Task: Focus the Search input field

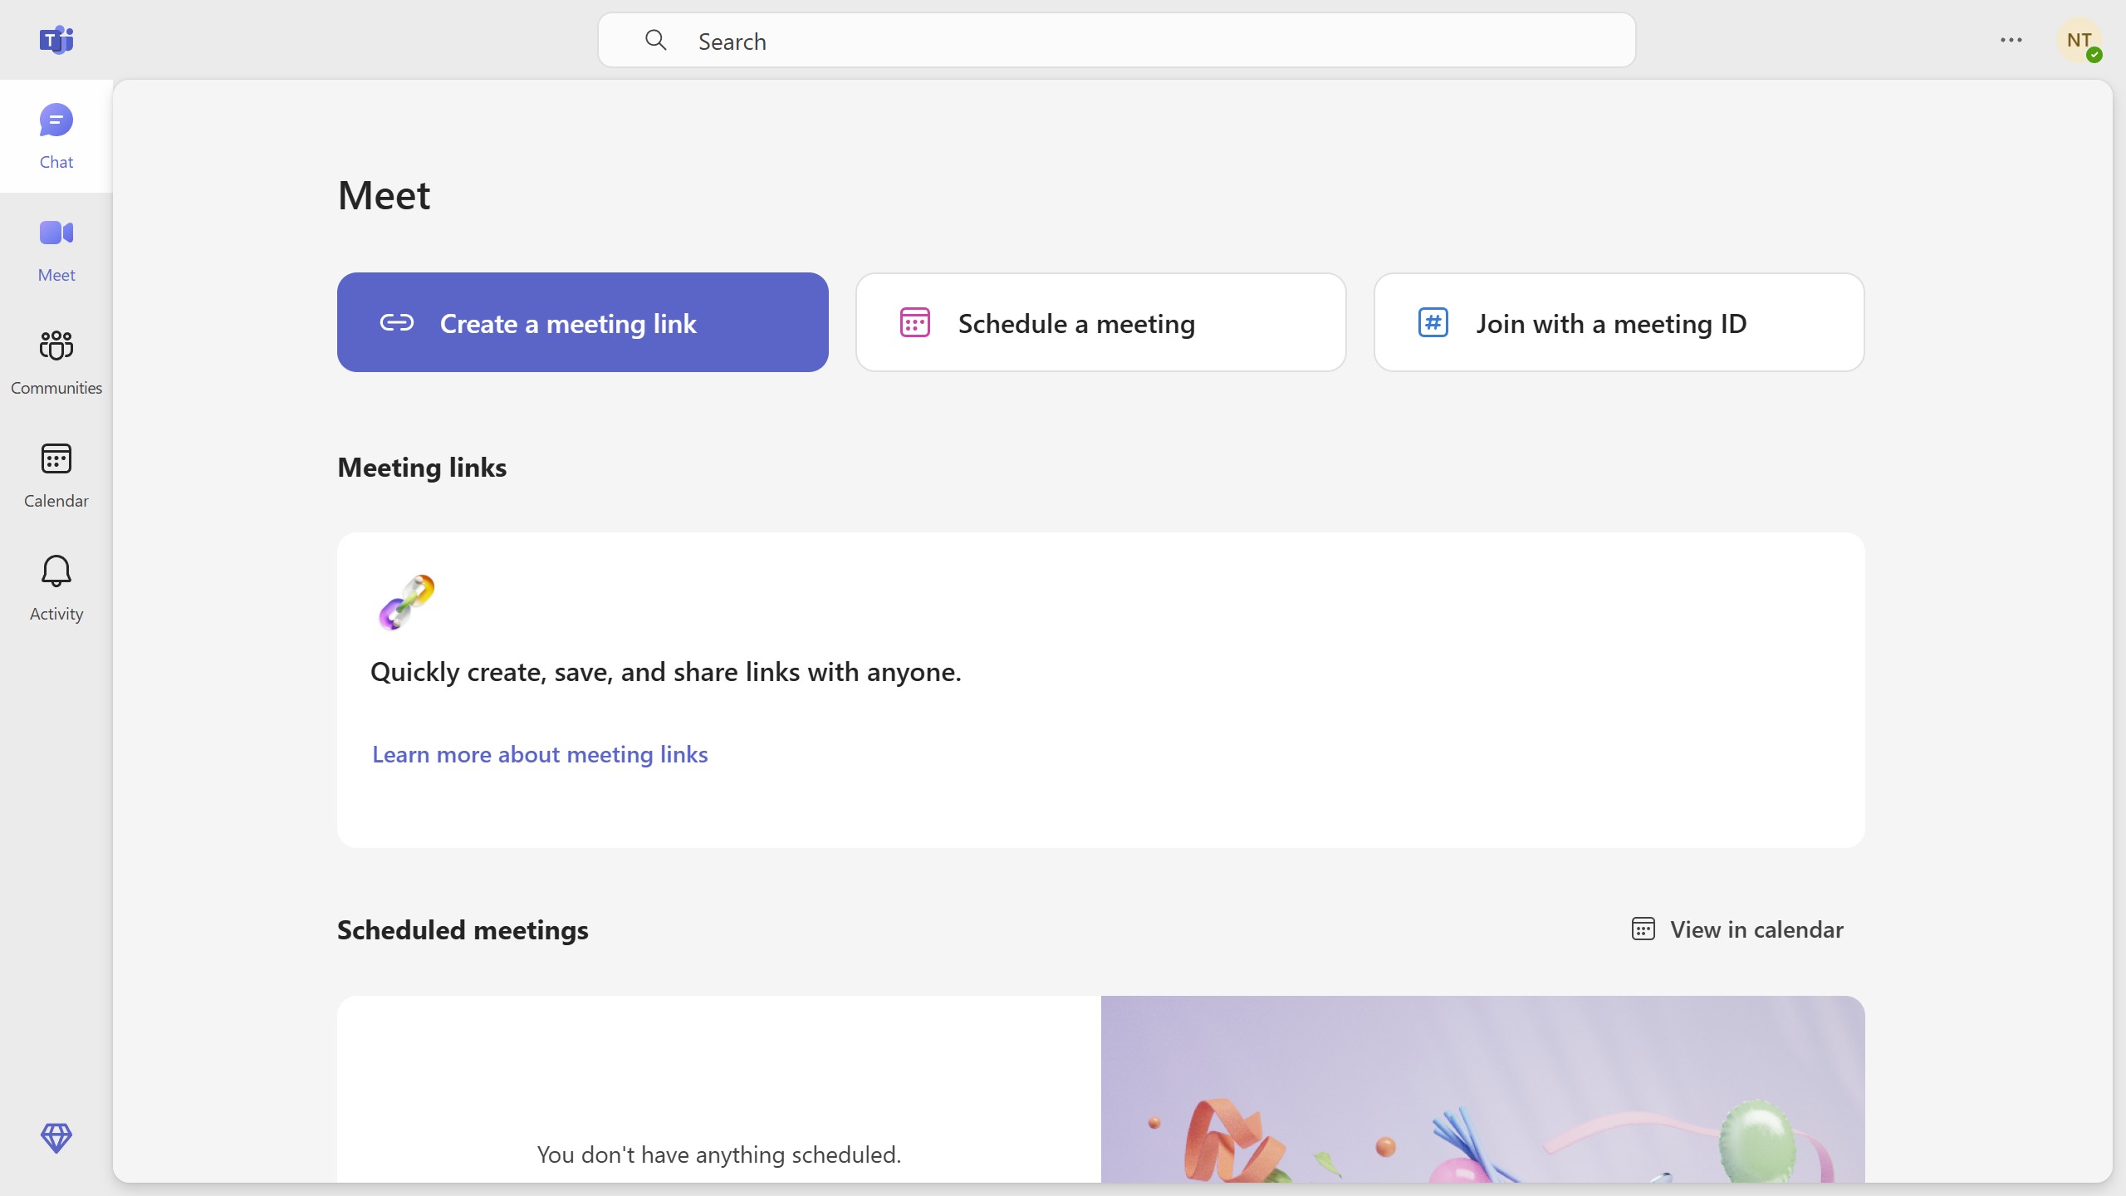Action: (1116, 40)
